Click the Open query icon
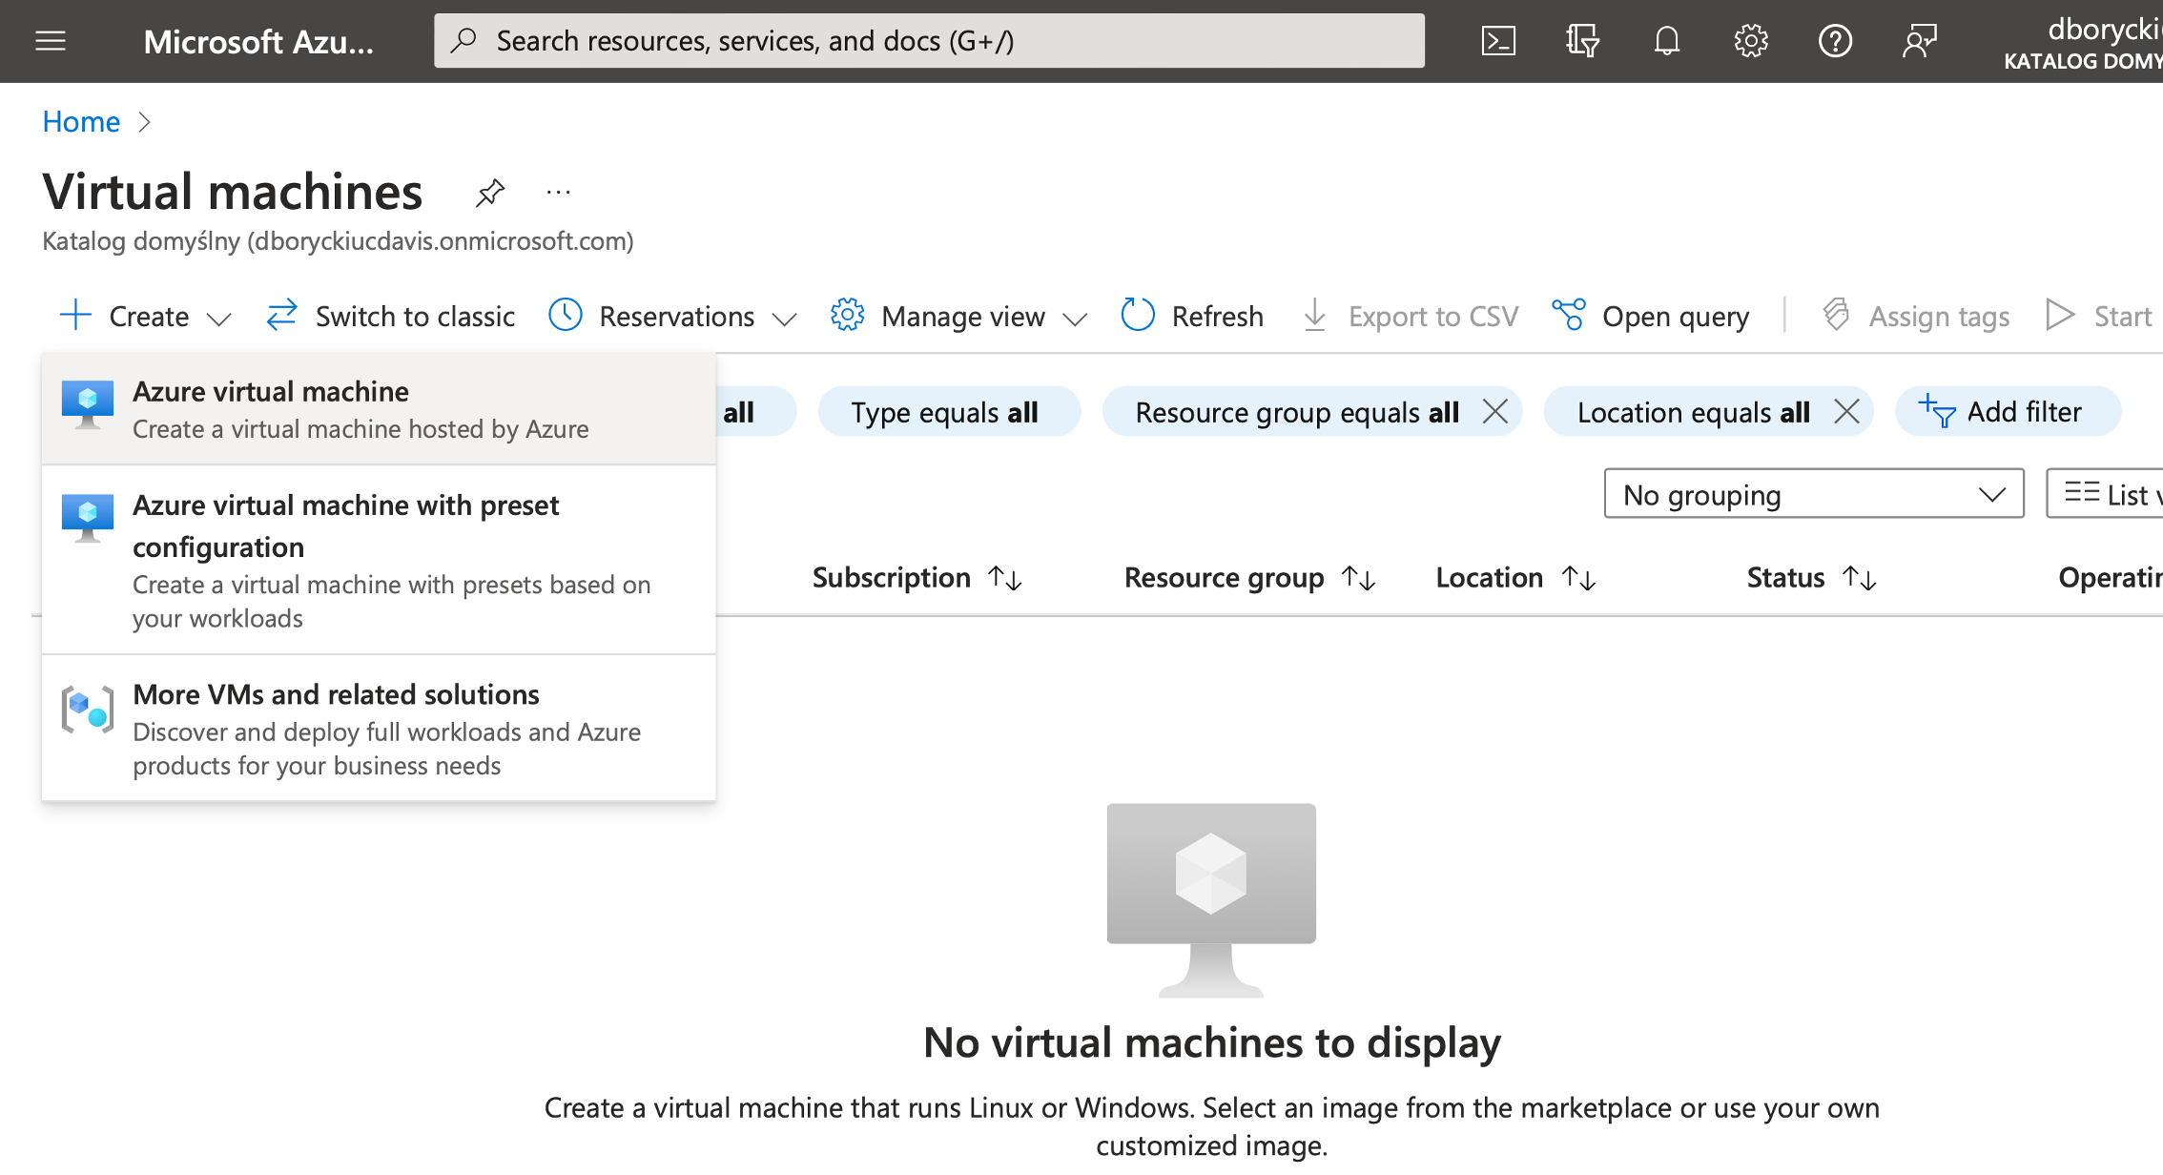 [x=1565, y=314]
